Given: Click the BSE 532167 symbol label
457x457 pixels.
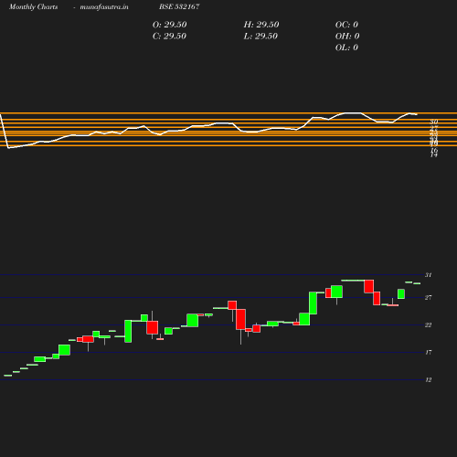Looking at the screenshot, I should pyautogui.click(x=179, y=6).
